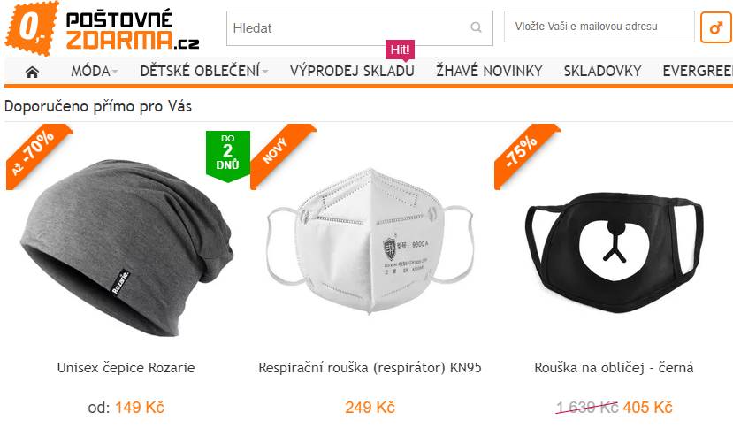The width and height of the screenshot is (733, 428).
Task: Expand the Móda dropdown menu
Action: [94, 71]
